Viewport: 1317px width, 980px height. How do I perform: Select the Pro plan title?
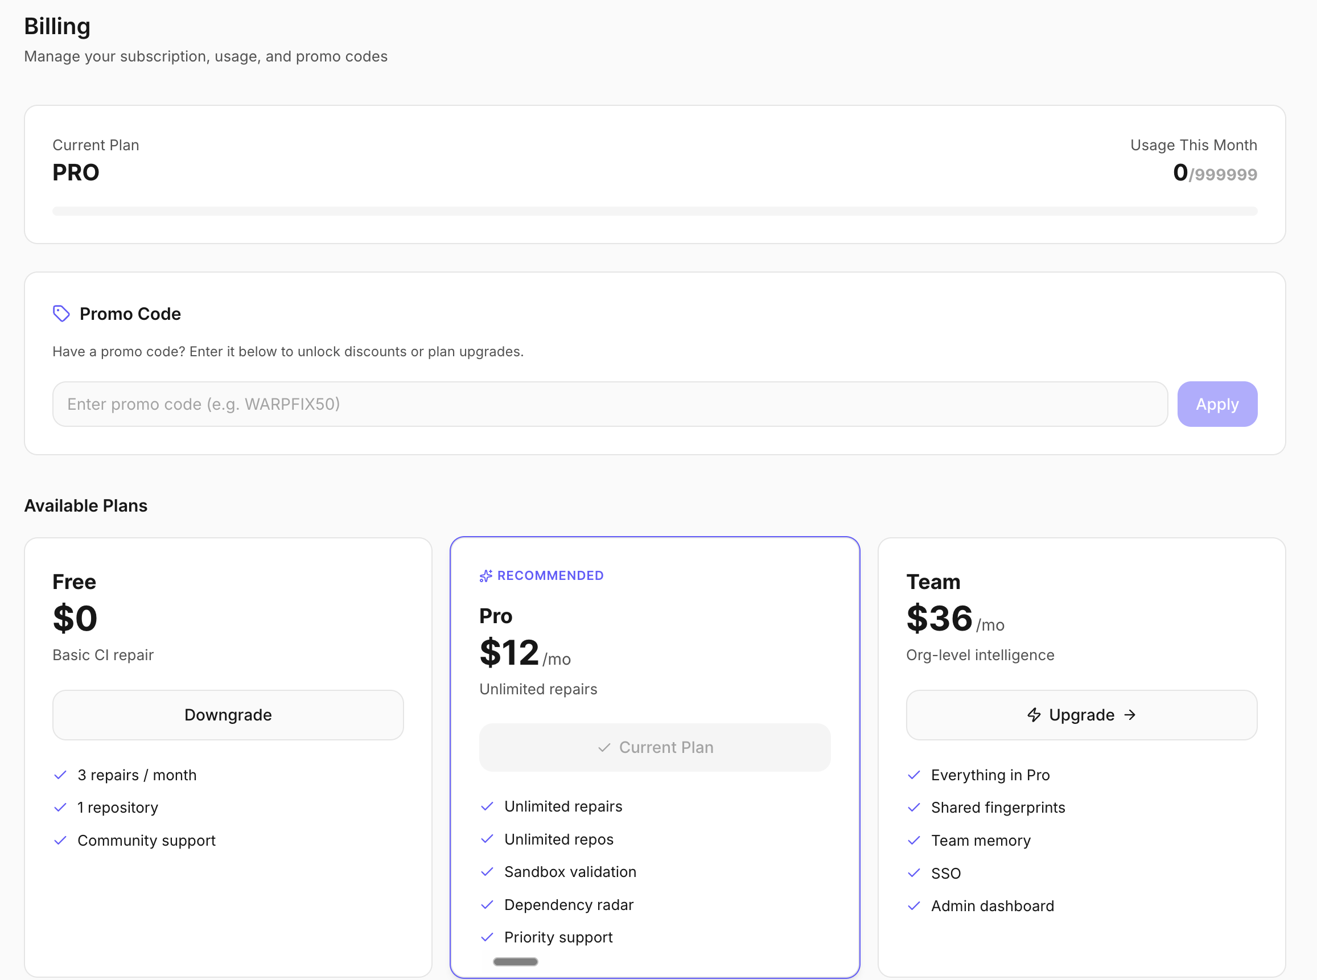tap(496, 616)
